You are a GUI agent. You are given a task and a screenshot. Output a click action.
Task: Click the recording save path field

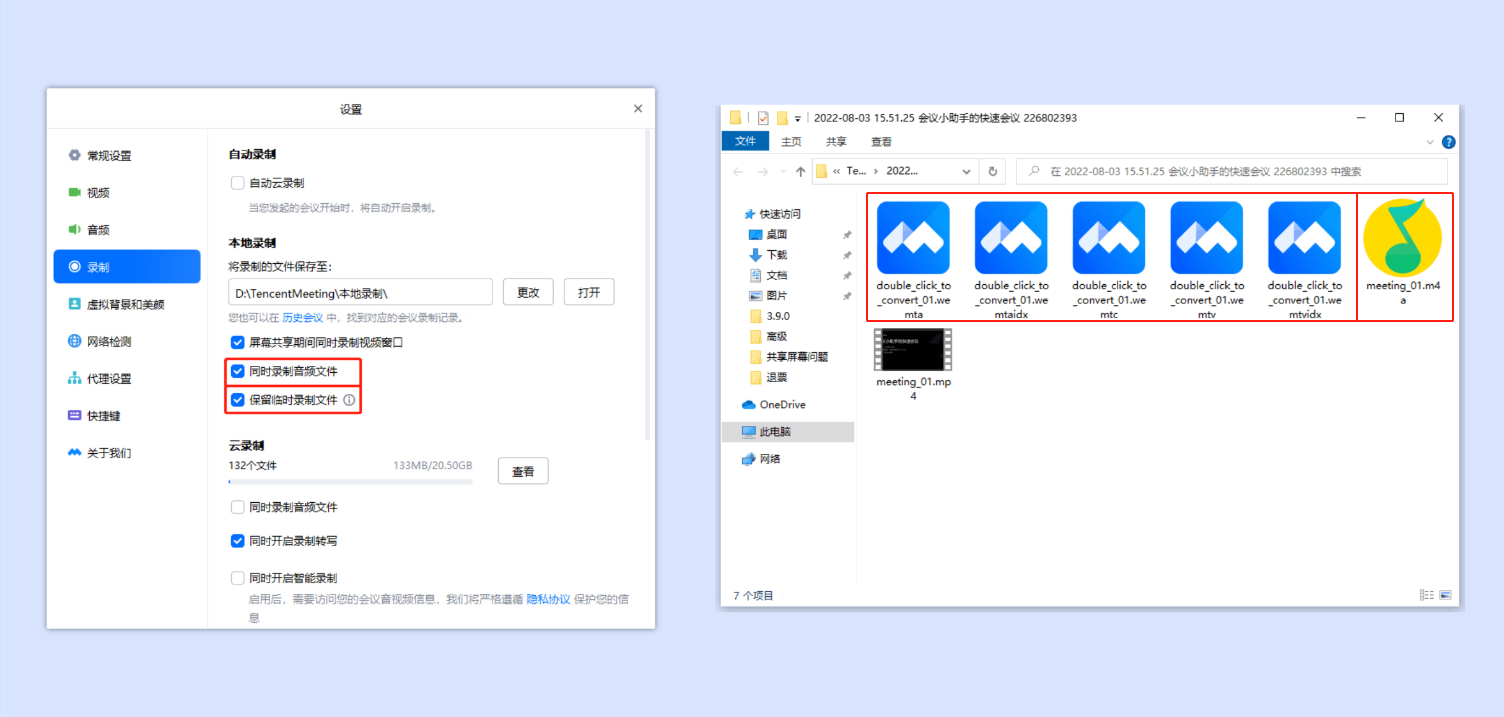(361, 292)
